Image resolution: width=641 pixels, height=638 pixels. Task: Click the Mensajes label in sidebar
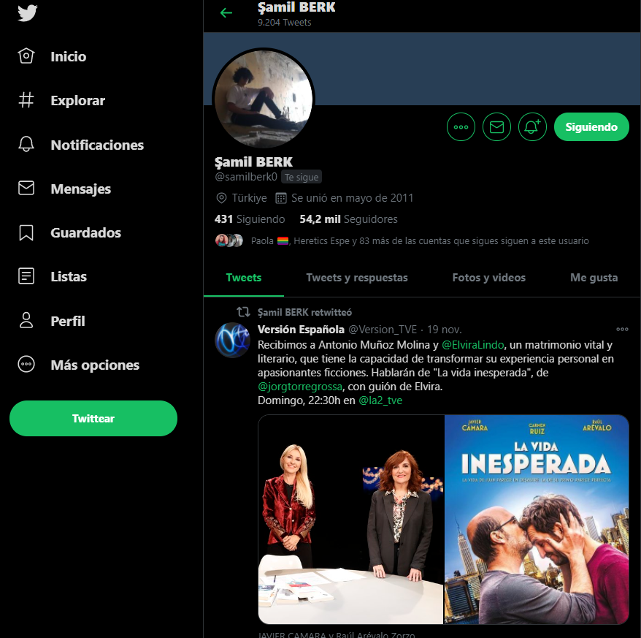(x=80, y=189)
